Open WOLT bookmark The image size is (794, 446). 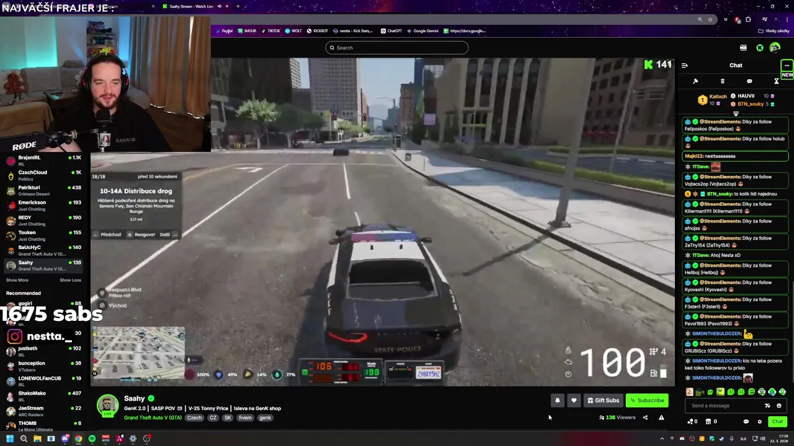pyautogui.click(x=293, y=31)
